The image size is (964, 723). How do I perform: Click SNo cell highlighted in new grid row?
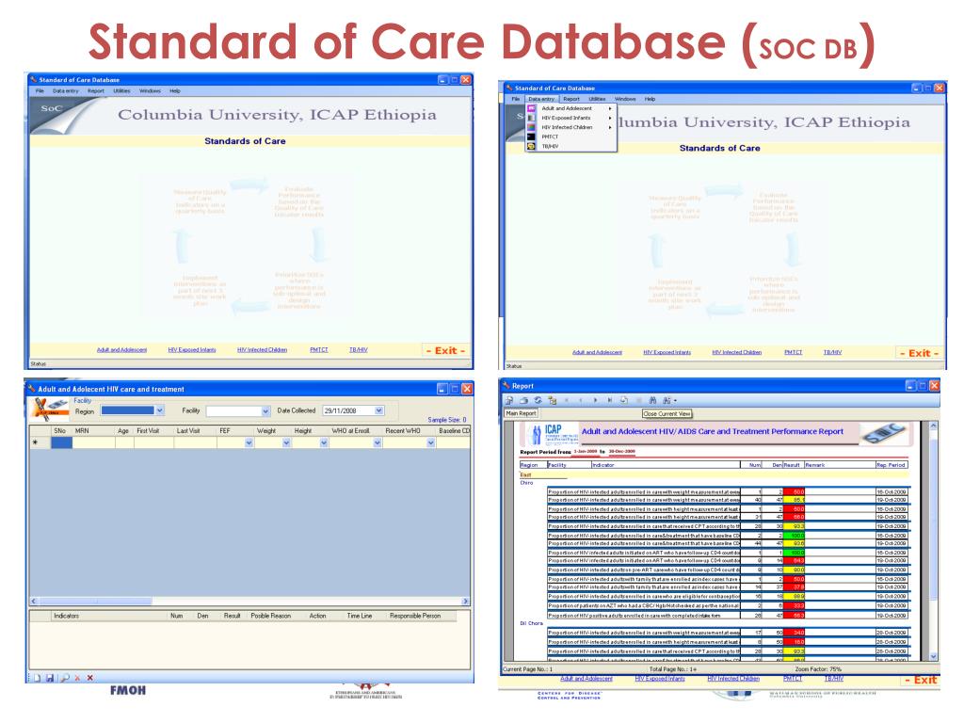pyautogui.click(x=61, y=442)
